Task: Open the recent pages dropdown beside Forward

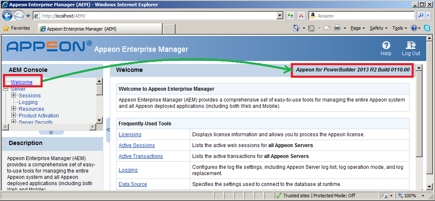Action: [28, 16]
